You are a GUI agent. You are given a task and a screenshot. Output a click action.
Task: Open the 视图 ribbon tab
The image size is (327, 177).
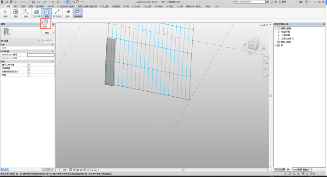(23, 6)
